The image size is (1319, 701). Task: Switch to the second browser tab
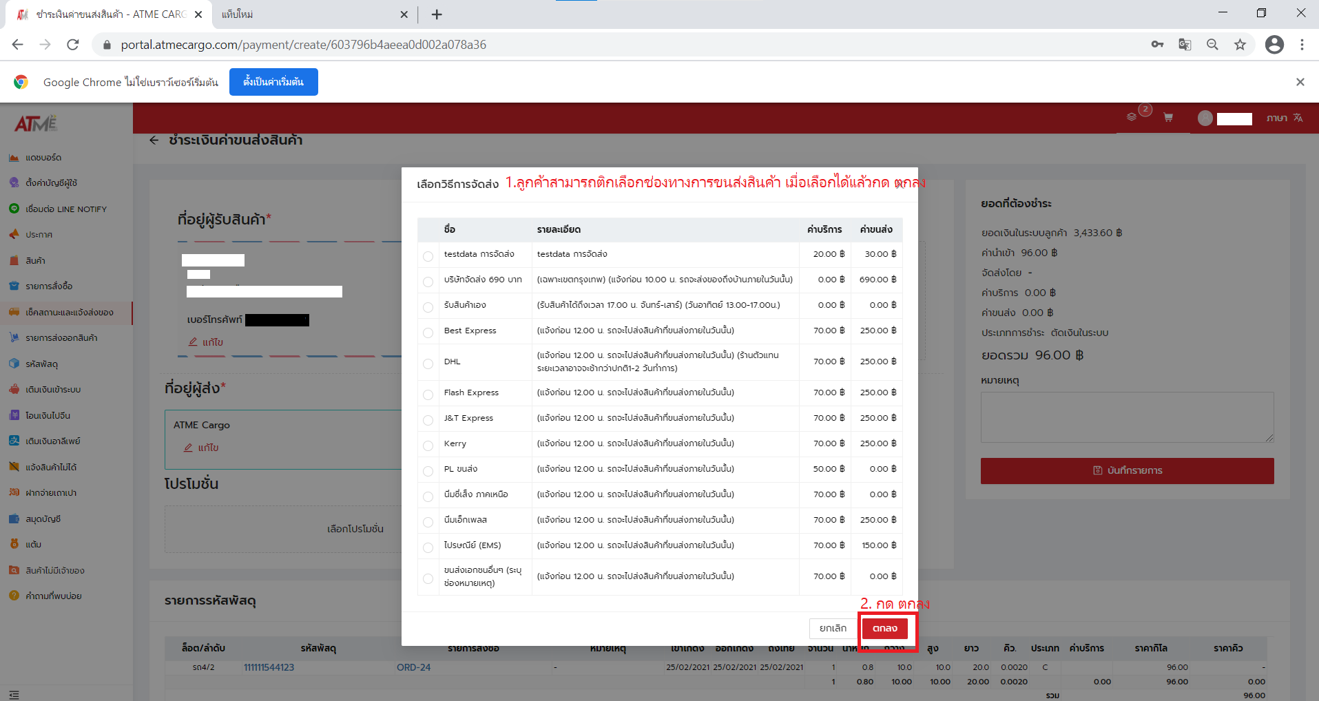tap(310, 14)
